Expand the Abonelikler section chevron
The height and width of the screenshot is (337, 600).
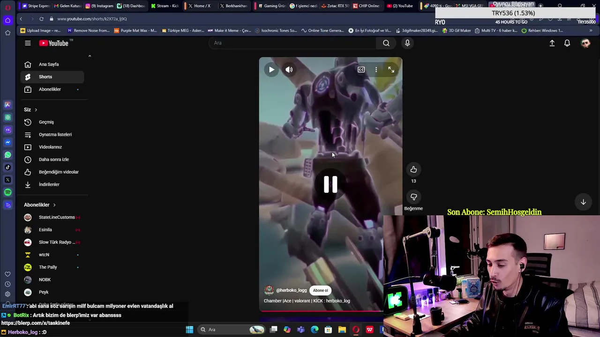coord(54,205)
